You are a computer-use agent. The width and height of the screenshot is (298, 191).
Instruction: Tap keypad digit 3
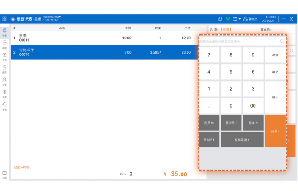tap(253, 89)
